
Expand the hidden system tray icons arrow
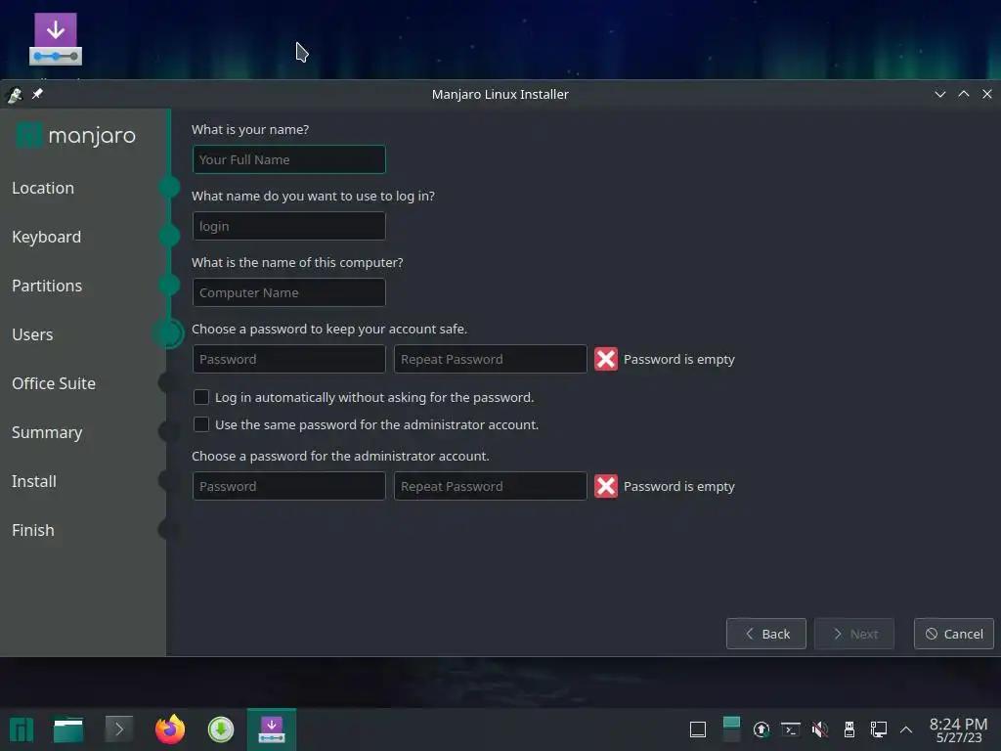click(x=906, y=729)
